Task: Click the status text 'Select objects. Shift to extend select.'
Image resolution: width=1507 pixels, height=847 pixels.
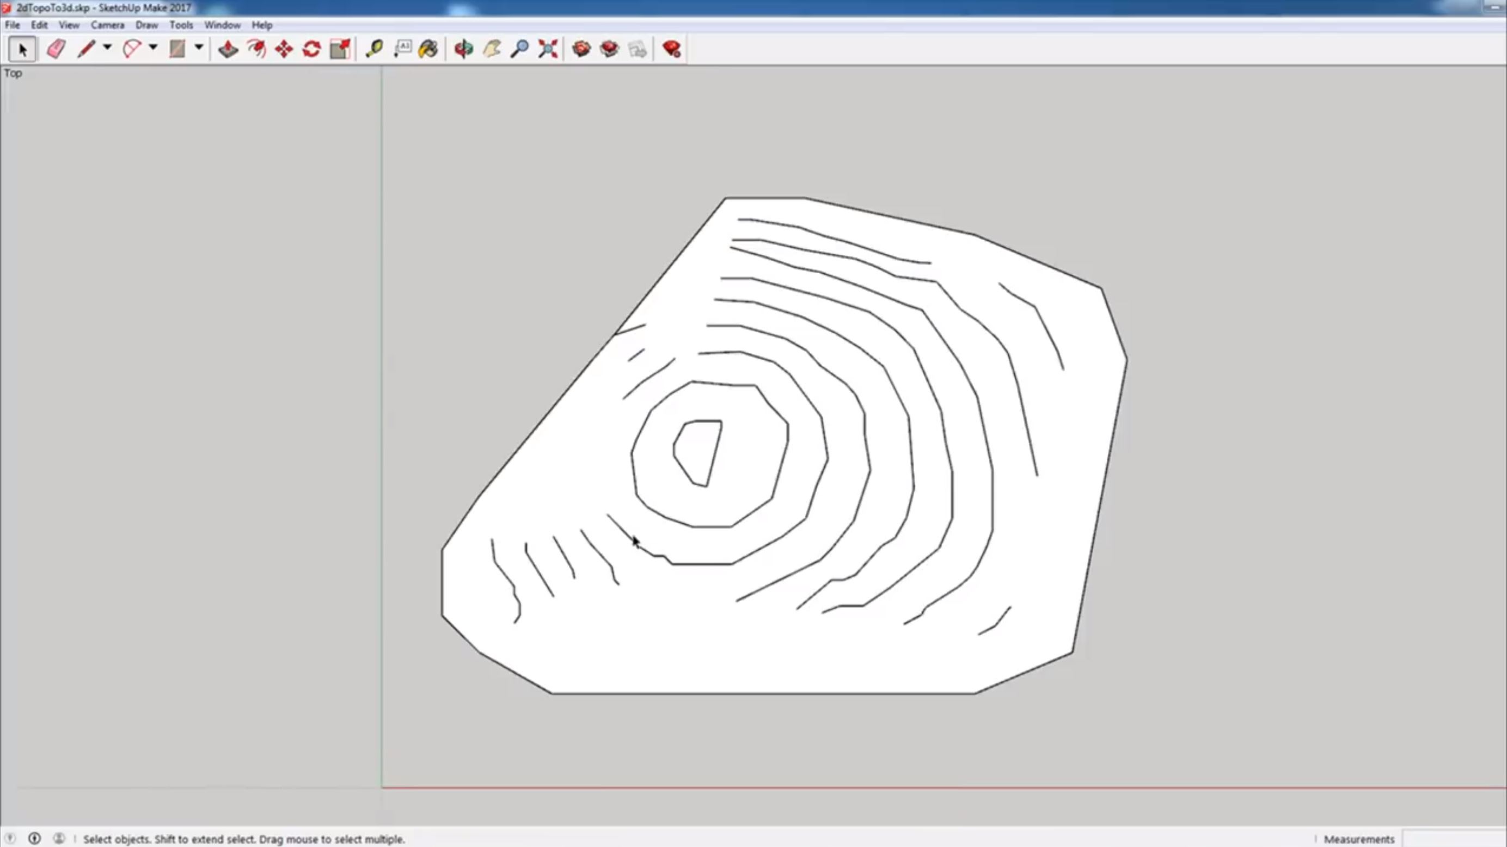Action: click(170, 839)
